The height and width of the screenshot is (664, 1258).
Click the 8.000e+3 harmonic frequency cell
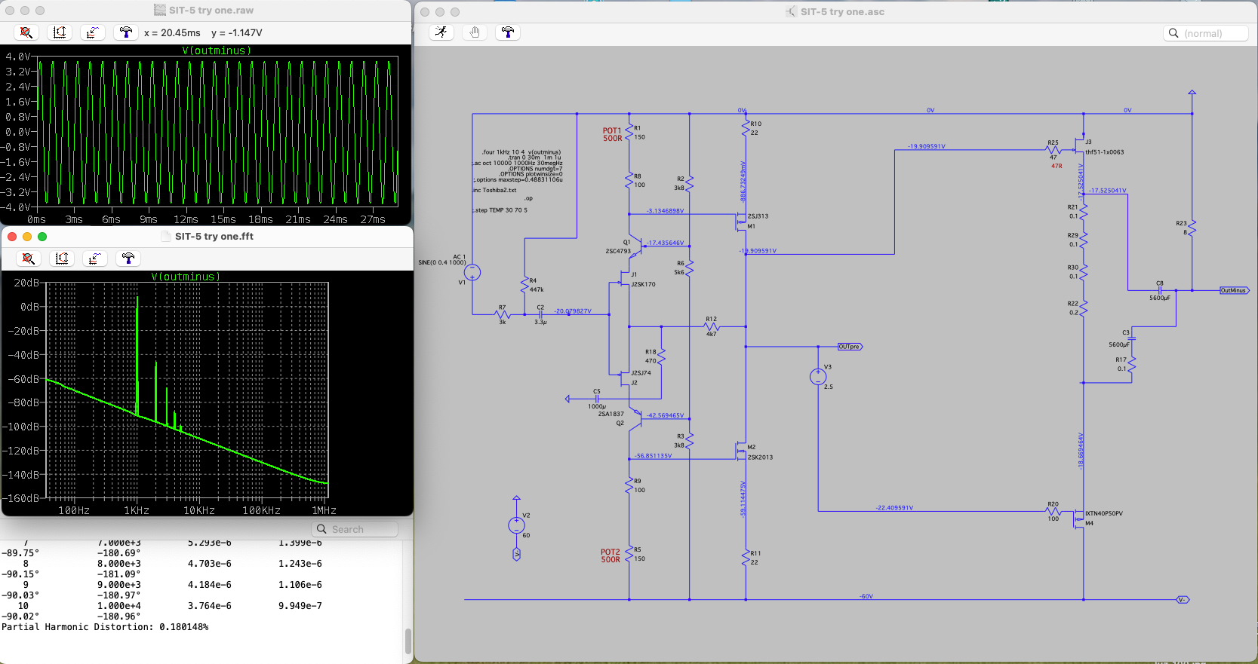pyautogui.click(x=119, y=564)
